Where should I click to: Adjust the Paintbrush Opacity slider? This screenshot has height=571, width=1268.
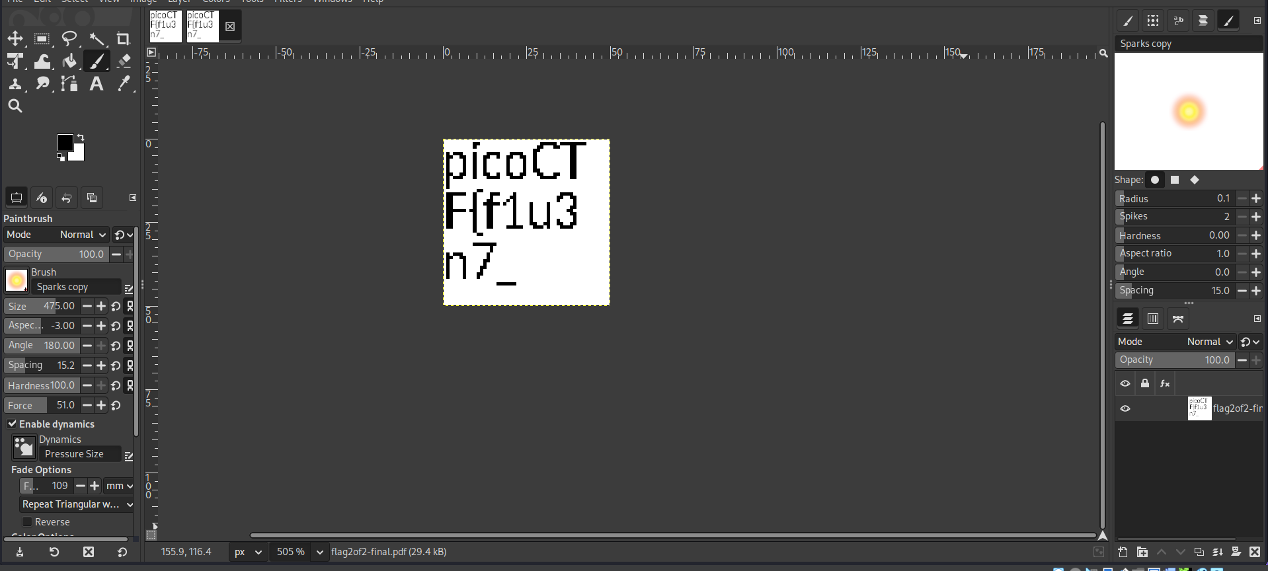click(56, 254)
